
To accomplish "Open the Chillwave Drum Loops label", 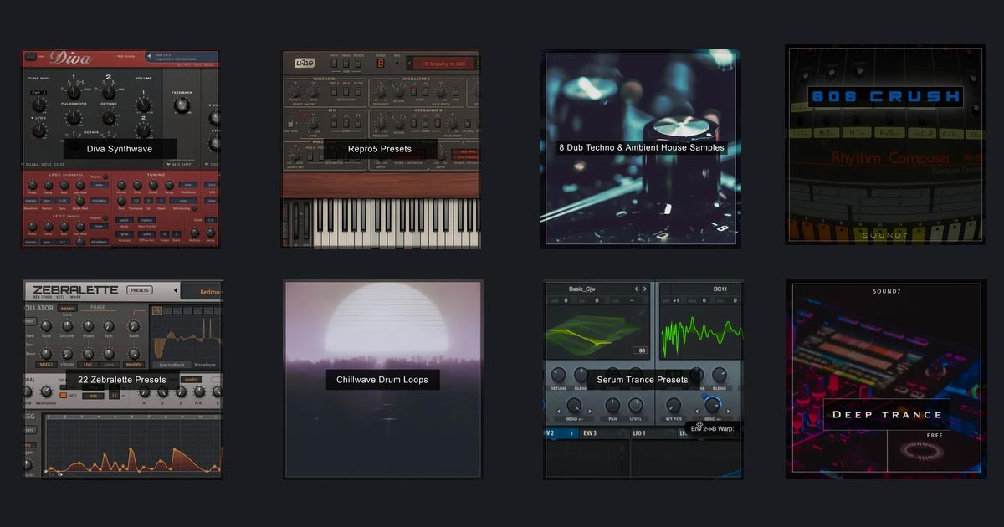I will tap(382, 380).
